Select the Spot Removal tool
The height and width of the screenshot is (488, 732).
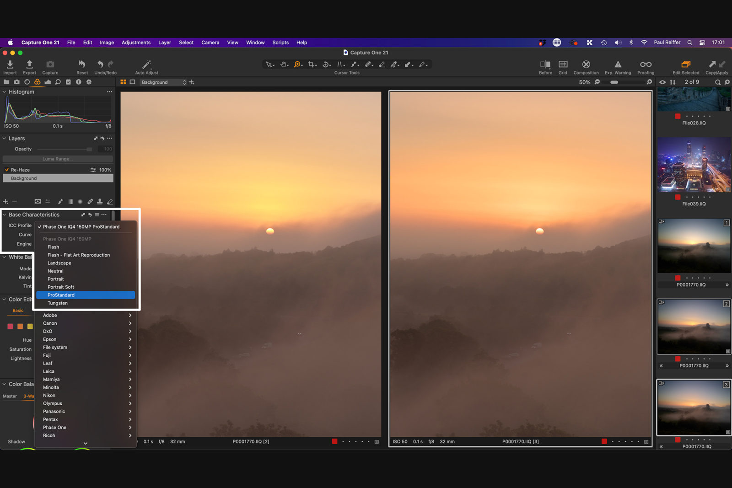(368, 64)
